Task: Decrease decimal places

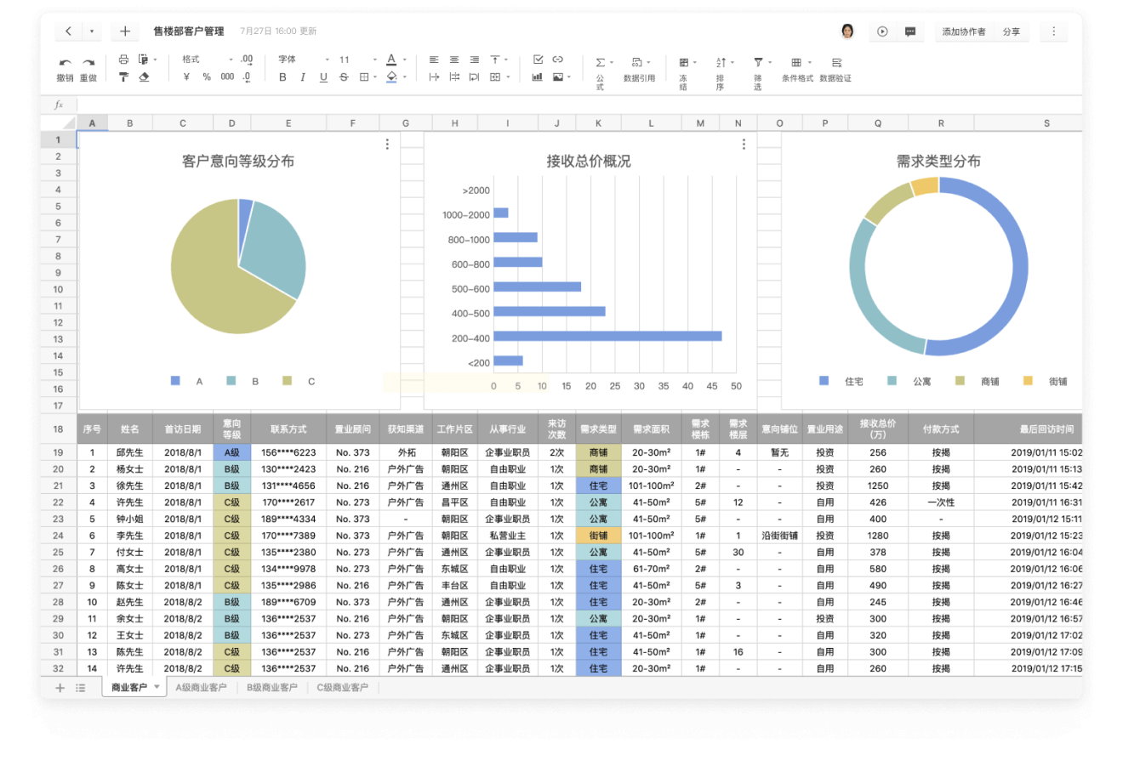Action: point(247,77)
